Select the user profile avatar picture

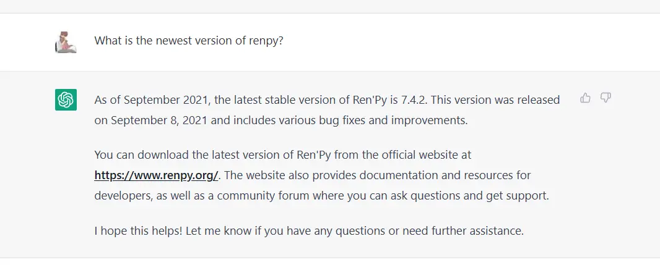pyautogui.click(x=66, y=42)
